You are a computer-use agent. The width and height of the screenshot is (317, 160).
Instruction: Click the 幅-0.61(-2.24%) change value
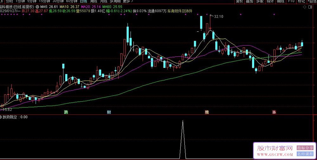(119, 11)
